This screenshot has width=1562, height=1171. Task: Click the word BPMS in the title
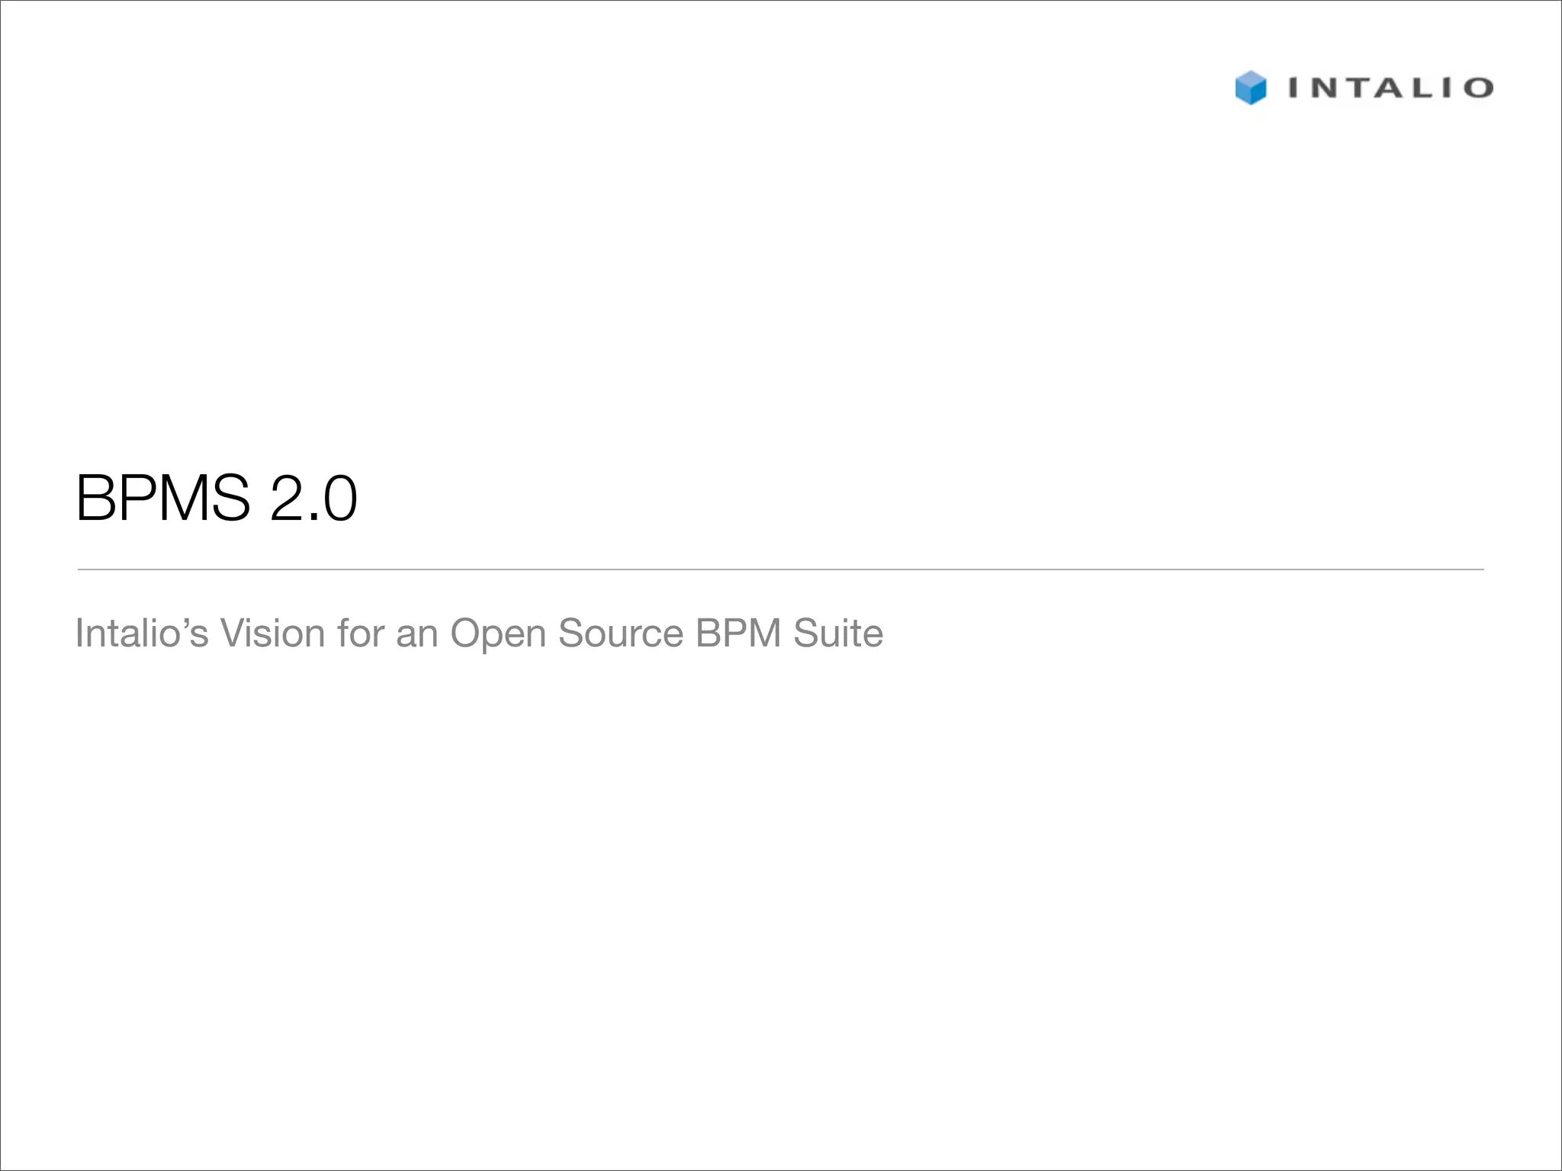pyautogui.click(x=163, y=499)
